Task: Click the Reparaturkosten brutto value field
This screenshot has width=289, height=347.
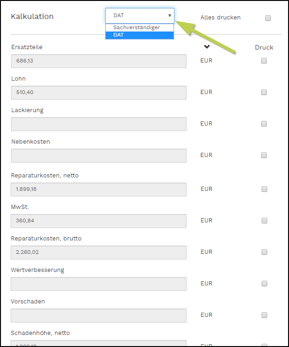Action: pos(98,252)
